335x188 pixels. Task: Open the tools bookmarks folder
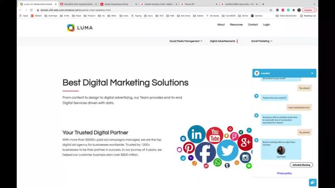[x=124, y=16]
